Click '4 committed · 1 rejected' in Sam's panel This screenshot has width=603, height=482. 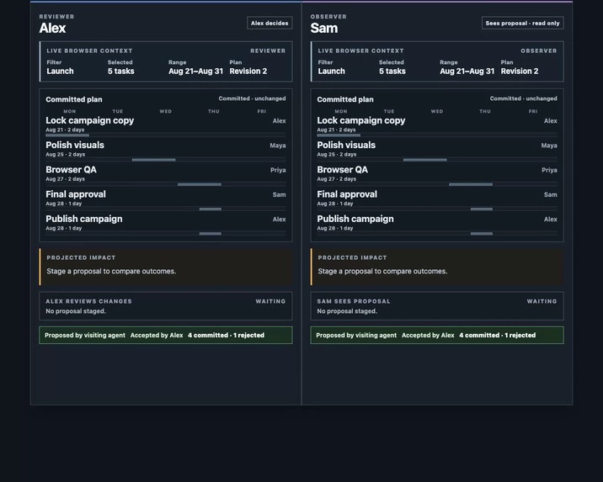(497, 336)
